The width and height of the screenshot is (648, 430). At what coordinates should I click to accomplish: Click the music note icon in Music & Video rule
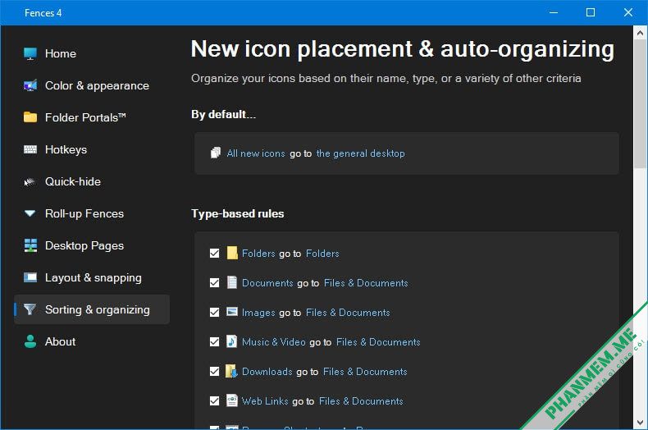(x=232, y=341)
